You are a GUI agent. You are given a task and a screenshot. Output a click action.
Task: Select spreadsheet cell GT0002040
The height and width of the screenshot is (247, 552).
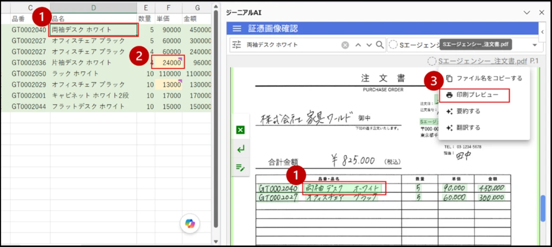pyautogui.click(x=30, y=30)
